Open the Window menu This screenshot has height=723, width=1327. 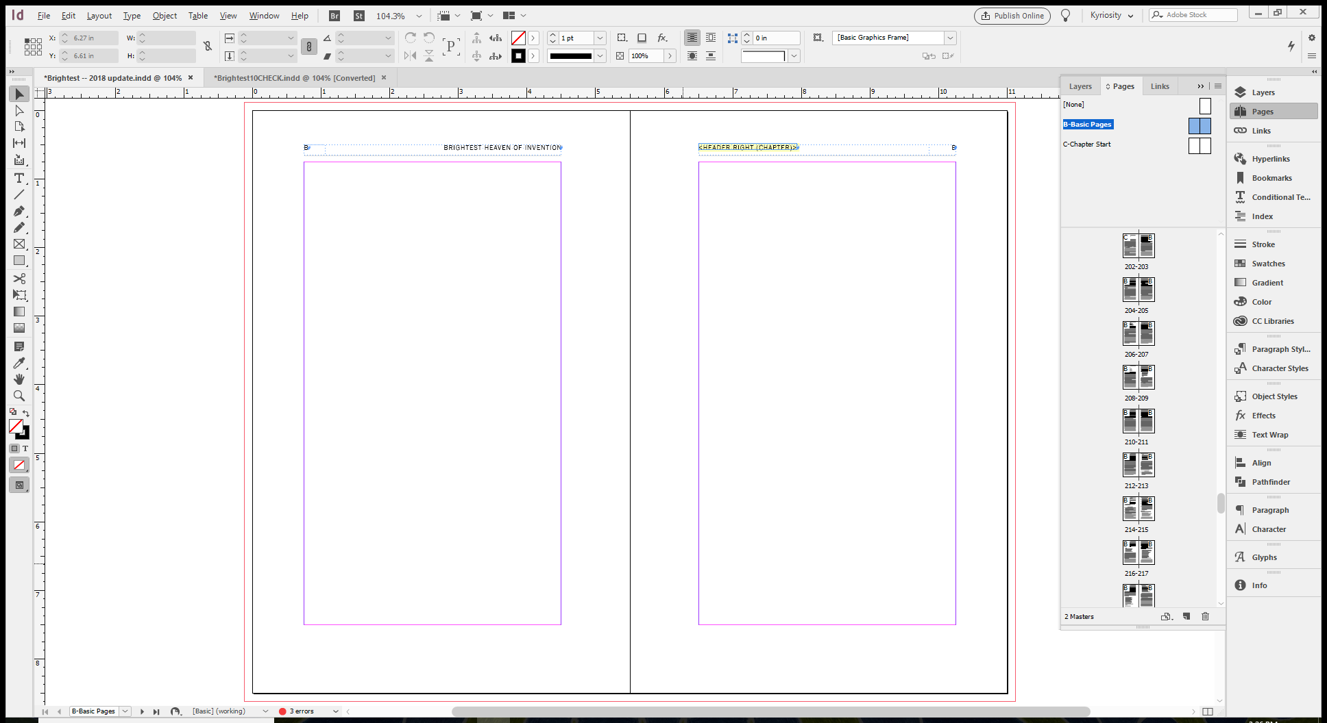[x=264, y=16]
